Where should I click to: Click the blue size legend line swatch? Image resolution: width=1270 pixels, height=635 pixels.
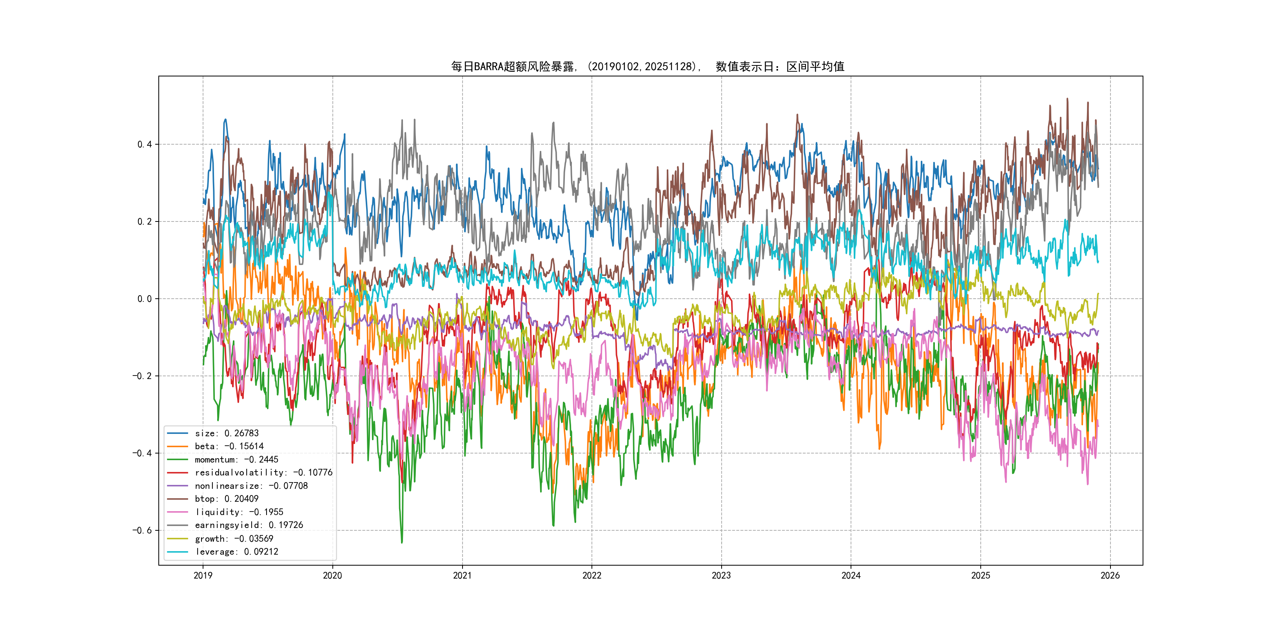[x=178, y=434]
